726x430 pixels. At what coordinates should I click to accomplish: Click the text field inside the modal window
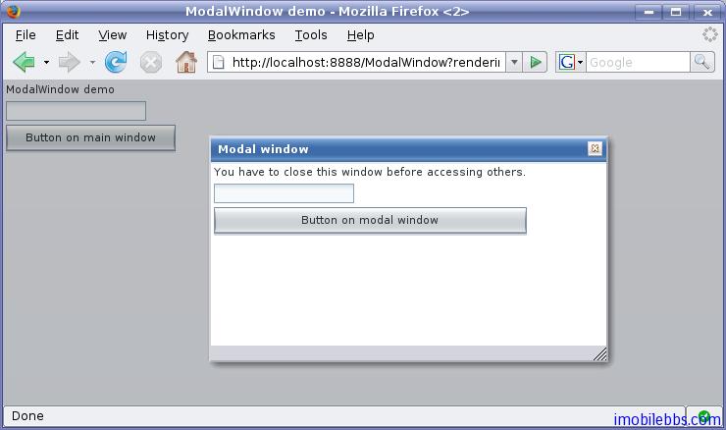tap(284, 193)
